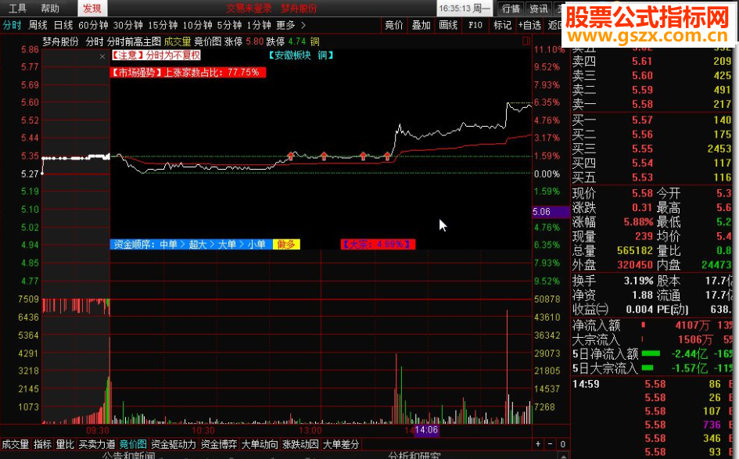Click the 买三 5.55 order row
This screenshot has height=459, width=739.
point(652,149)
